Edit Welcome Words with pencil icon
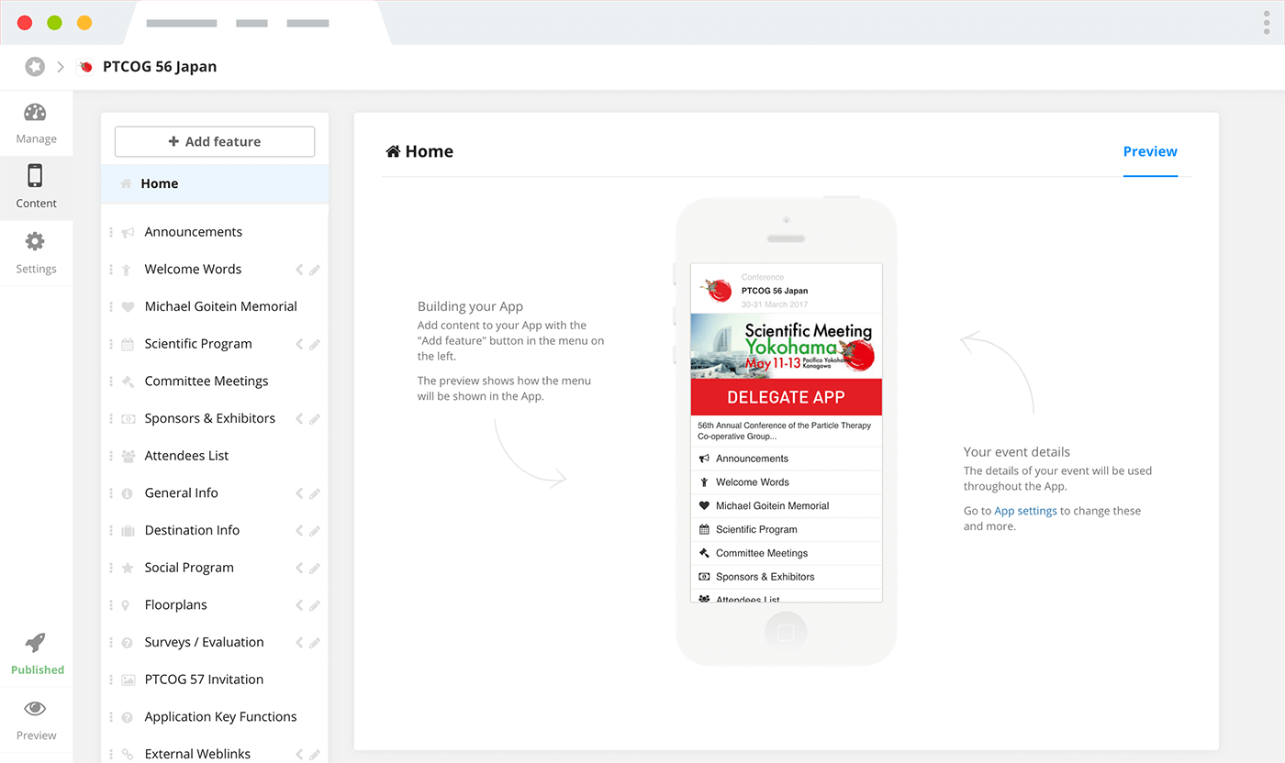 tap(314, 270)
